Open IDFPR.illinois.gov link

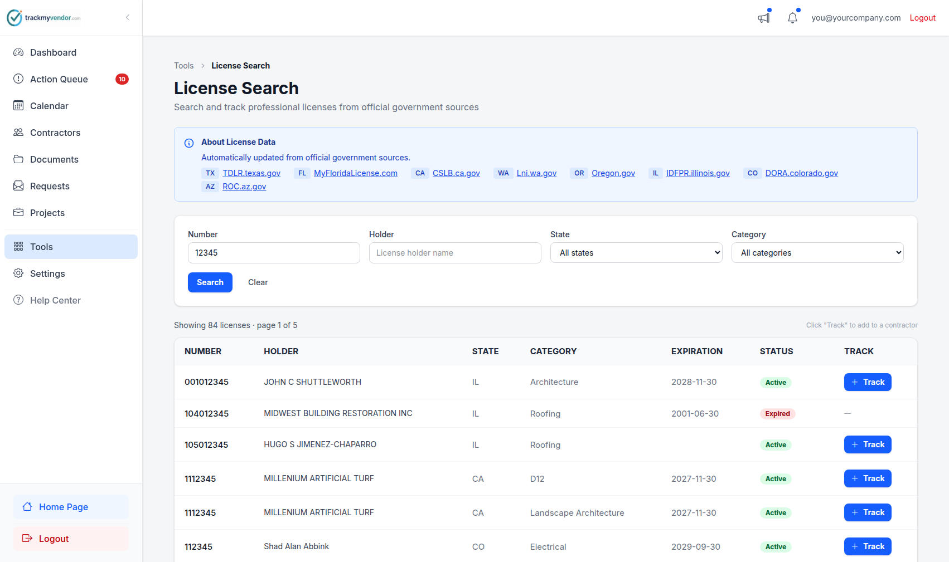[x=698, y=173]
